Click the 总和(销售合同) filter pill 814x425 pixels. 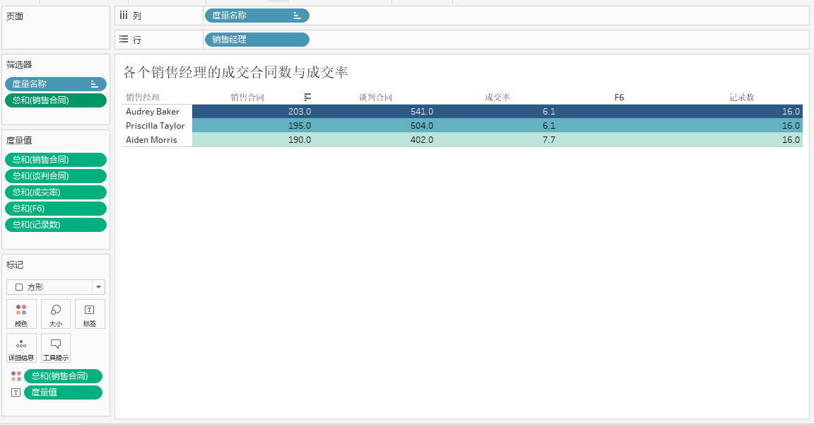click(x=55, y=100)
